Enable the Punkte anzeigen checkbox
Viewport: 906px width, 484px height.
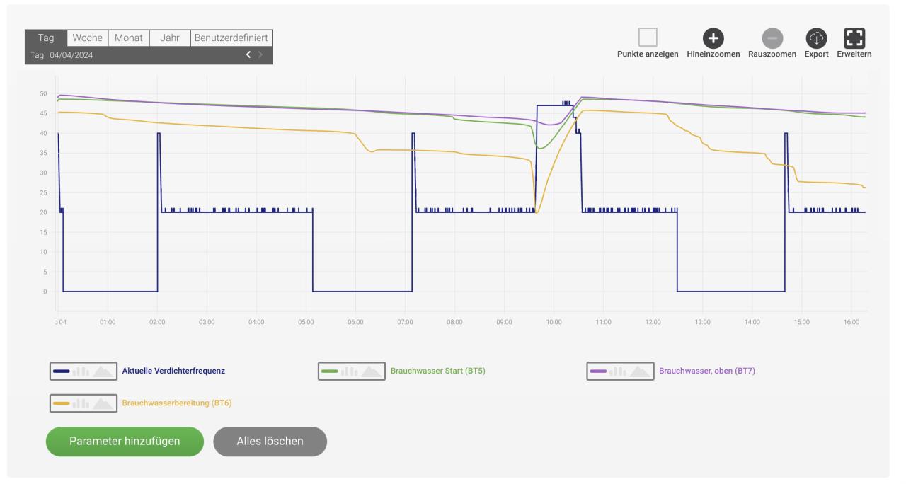coord(648,38)
